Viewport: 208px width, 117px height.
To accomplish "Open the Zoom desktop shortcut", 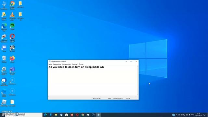I will pyautogui.click(x=4, y=48).
